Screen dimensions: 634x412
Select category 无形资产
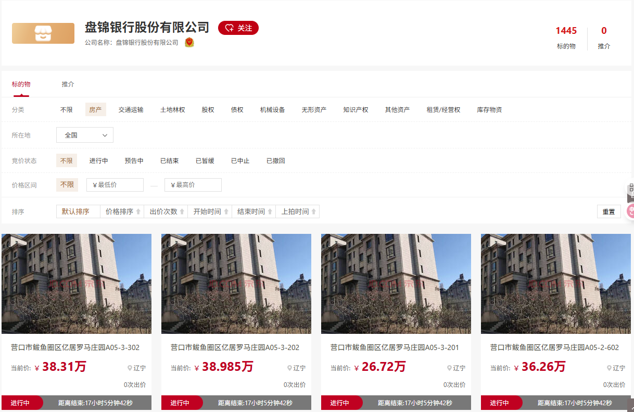(x=314, y=110)
